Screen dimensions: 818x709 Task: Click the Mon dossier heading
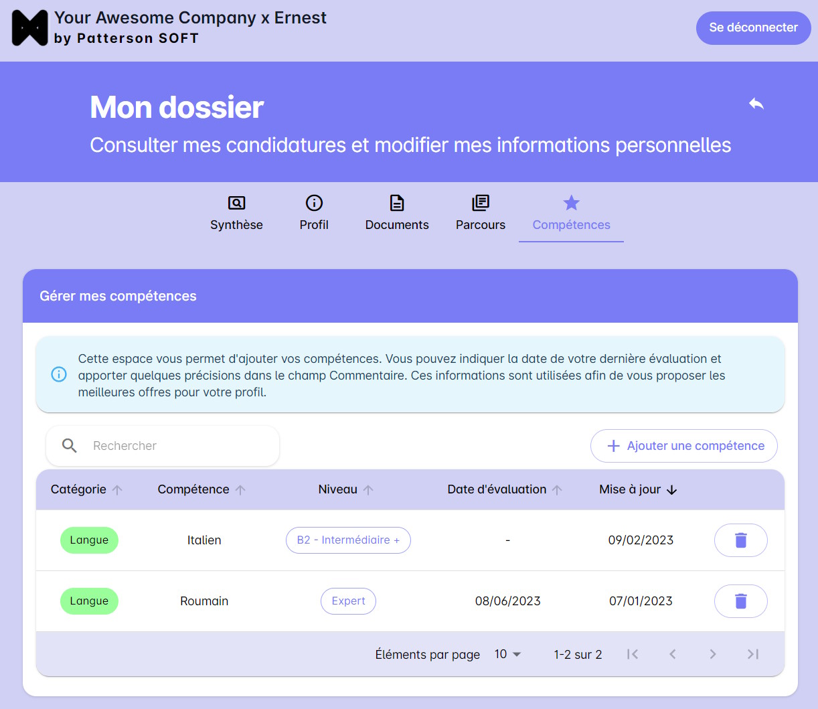coord(177,107)
